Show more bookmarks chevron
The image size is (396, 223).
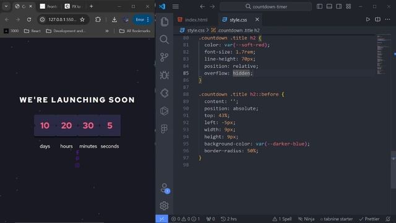pos(107,31)
